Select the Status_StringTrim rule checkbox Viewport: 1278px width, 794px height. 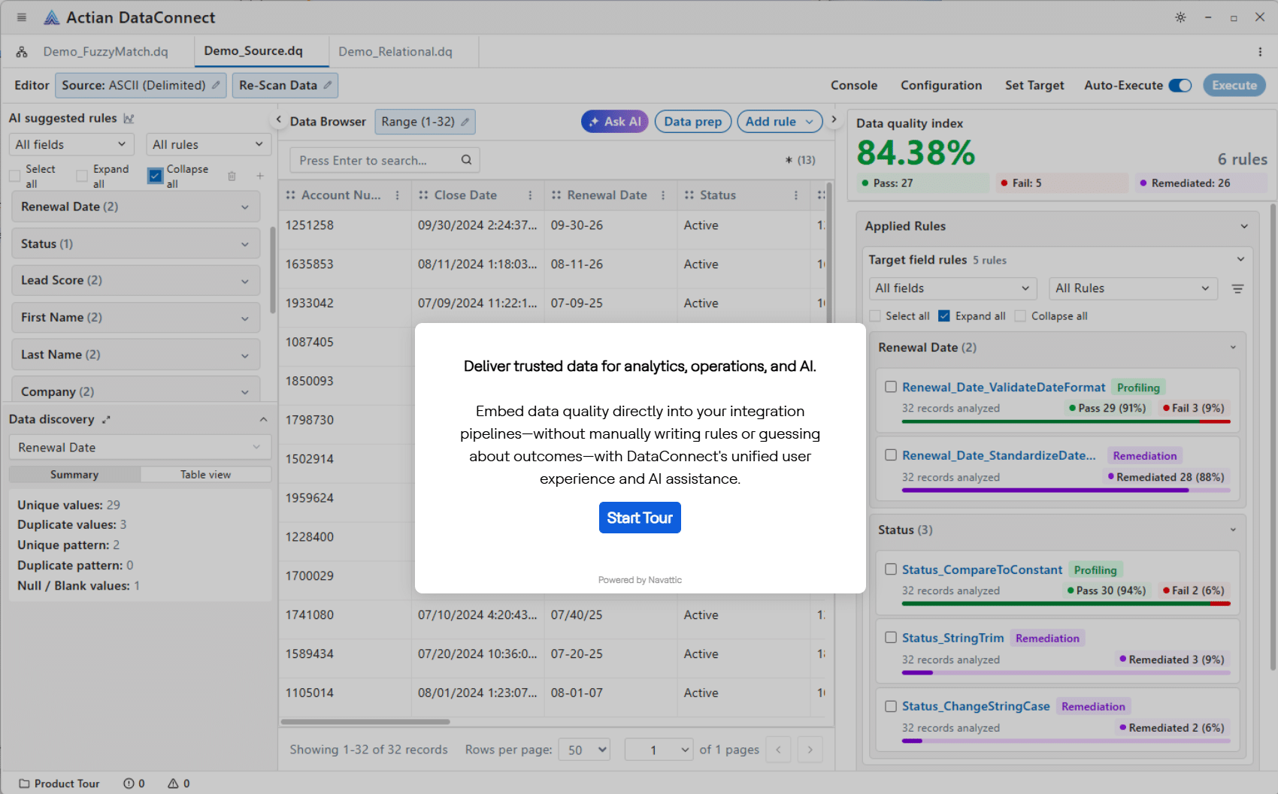pos(891,638)
